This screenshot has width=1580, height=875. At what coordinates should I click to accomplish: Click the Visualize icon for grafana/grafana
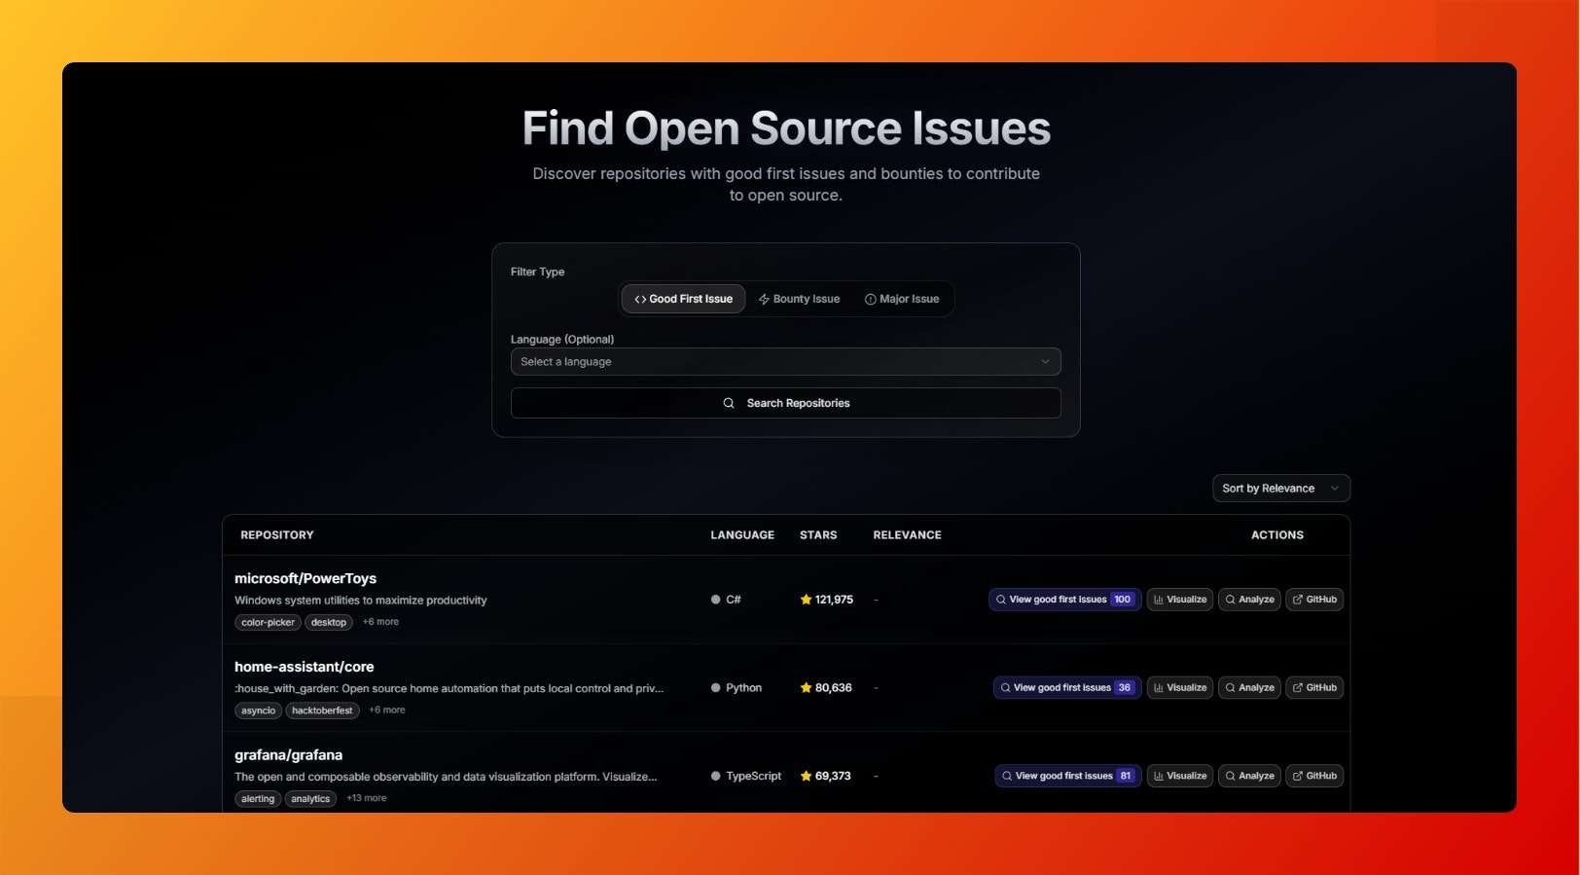[x=1159, y=776]
